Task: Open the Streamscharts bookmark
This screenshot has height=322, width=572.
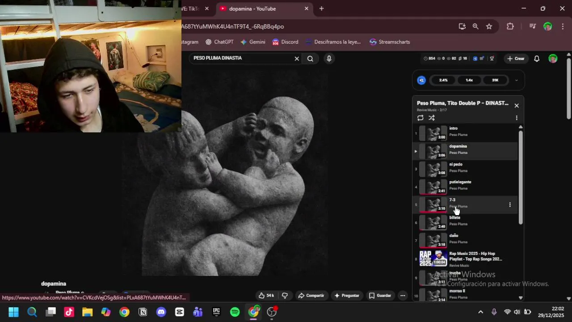Action: point(390,42)
